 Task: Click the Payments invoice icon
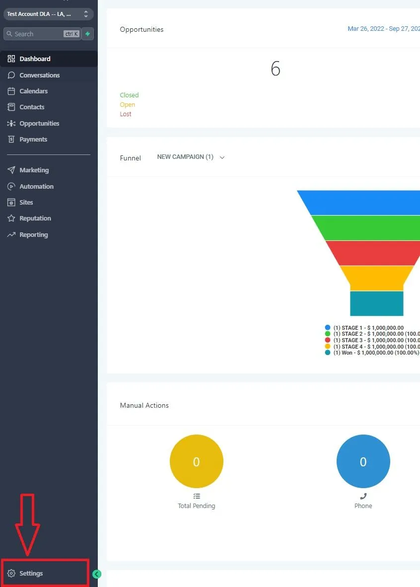pyautogui.click(x=11, y=139)
